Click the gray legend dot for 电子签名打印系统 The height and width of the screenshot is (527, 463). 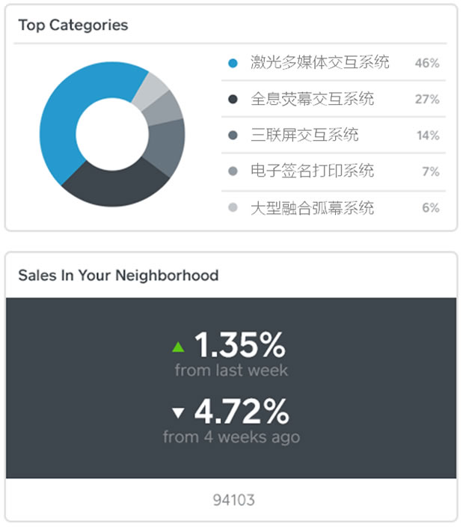coord(233,171)
